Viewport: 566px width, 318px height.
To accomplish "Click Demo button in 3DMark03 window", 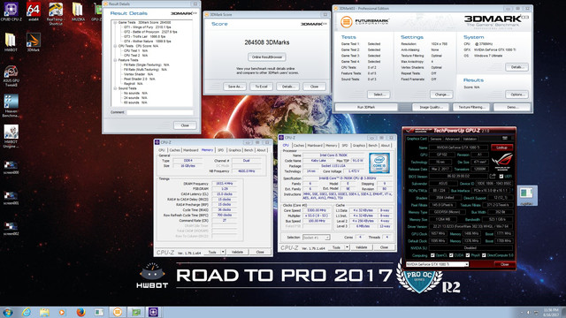I will point(512,107).
